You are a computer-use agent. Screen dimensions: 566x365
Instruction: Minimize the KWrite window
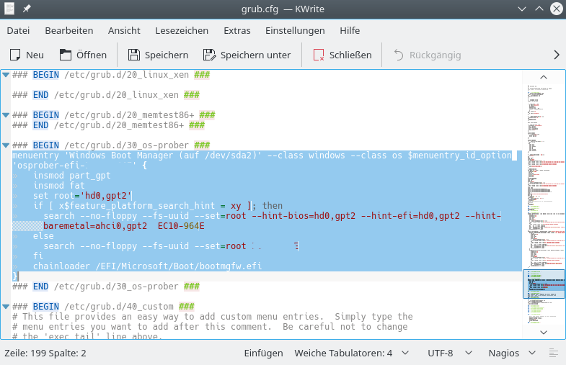522,9
